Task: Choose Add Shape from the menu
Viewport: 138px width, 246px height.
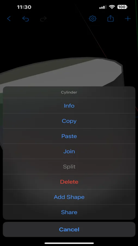Action: coord(69,197)
